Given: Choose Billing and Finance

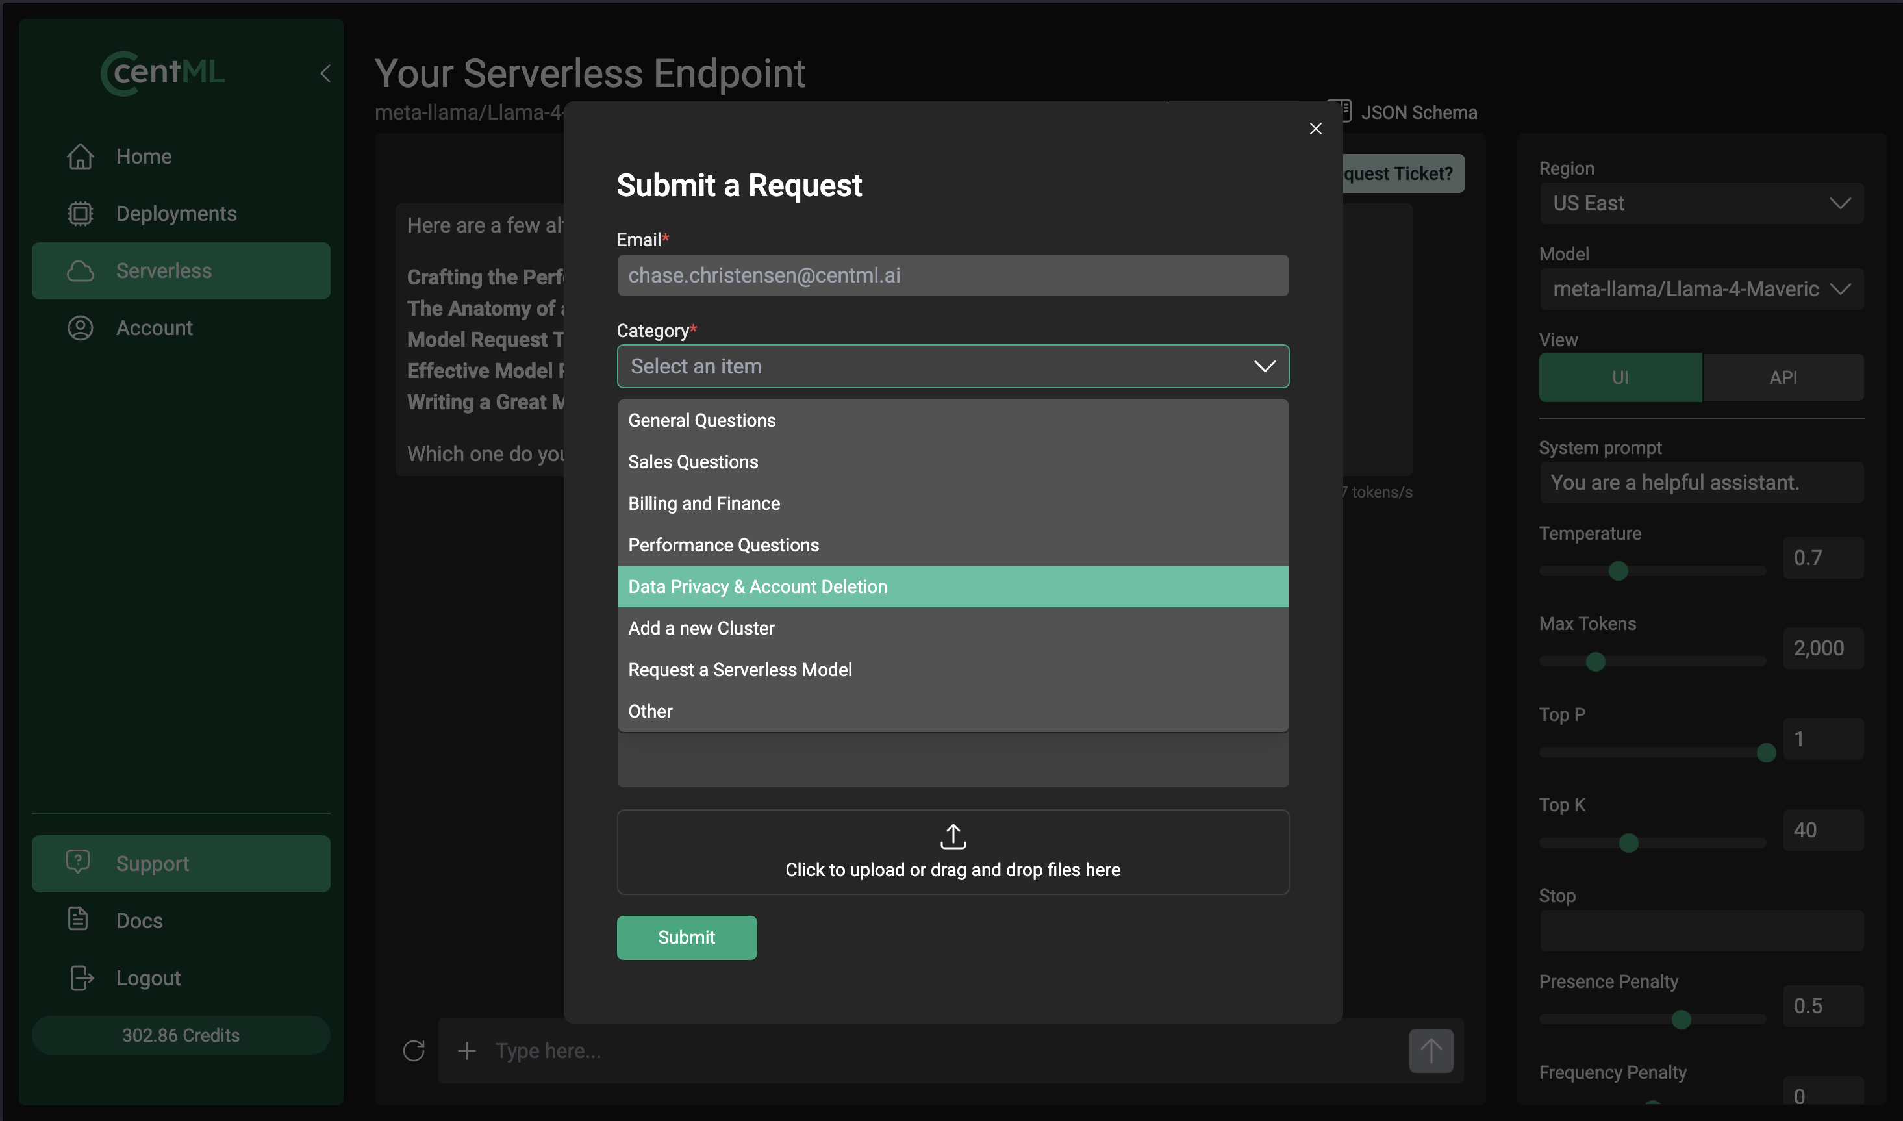Looking at the screenshot, I should coord(952,503).
